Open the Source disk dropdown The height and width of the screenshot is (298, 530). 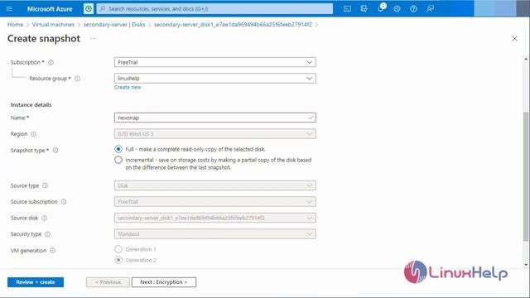215,218
